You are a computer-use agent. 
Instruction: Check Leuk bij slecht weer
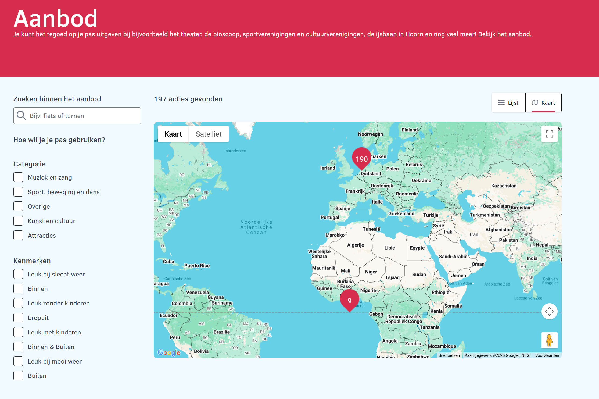[x=18, y=274]
